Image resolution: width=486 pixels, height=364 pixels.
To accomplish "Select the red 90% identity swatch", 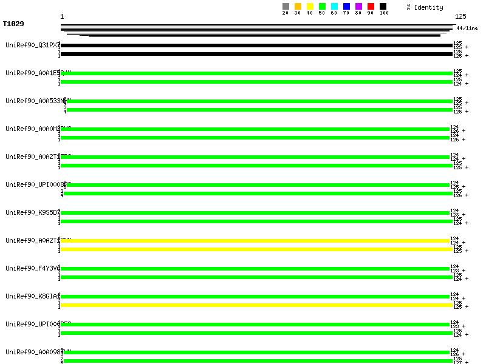I will (371, 7).
